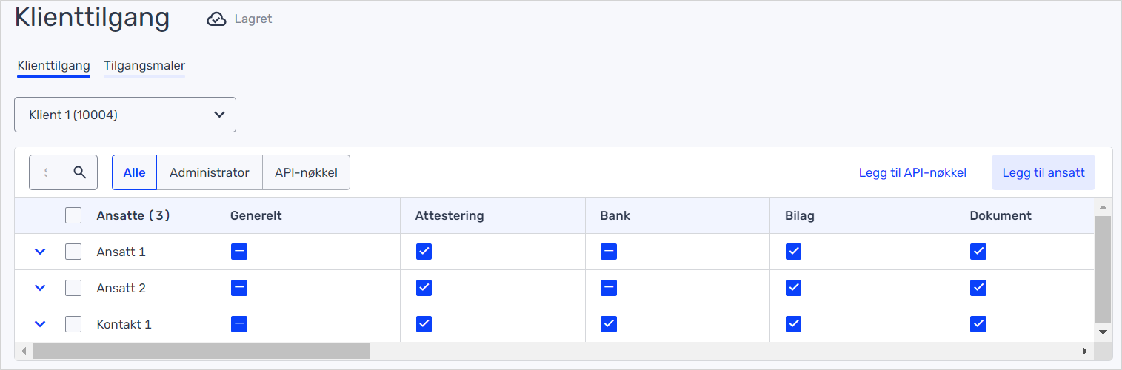Uncheck Bilag for Ansatt 1

pos(793,252)
